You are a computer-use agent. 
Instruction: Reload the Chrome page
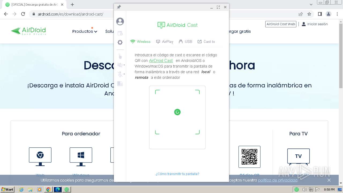tap(23, 14)
